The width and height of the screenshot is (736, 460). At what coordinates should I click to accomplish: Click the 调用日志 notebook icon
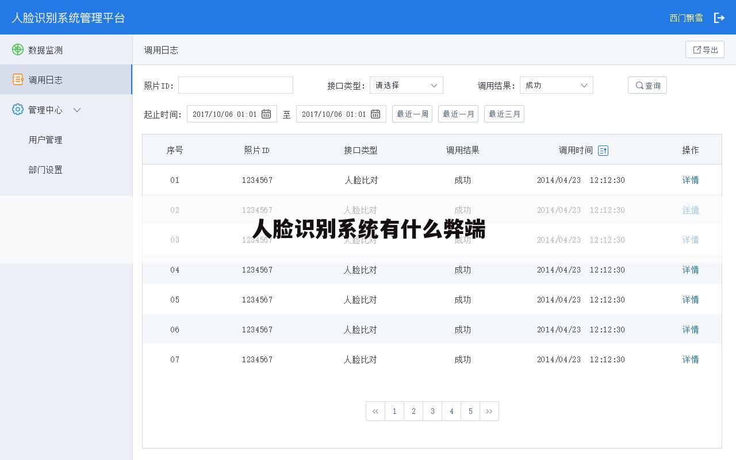click(x=18, y=79)
